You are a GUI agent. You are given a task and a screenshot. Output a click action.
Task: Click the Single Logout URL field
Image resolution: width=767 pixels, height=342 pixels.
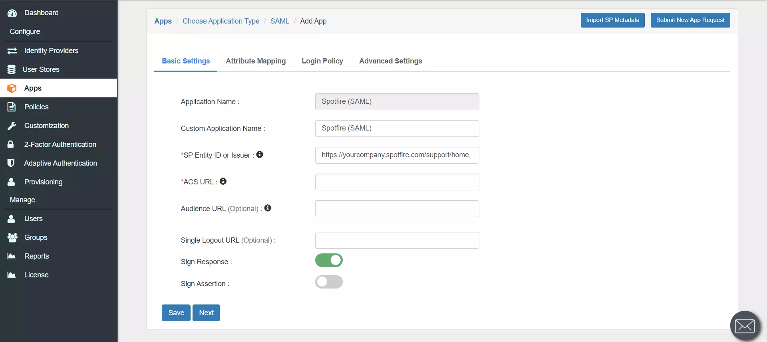pyautogui.click(x=397, y=240)
